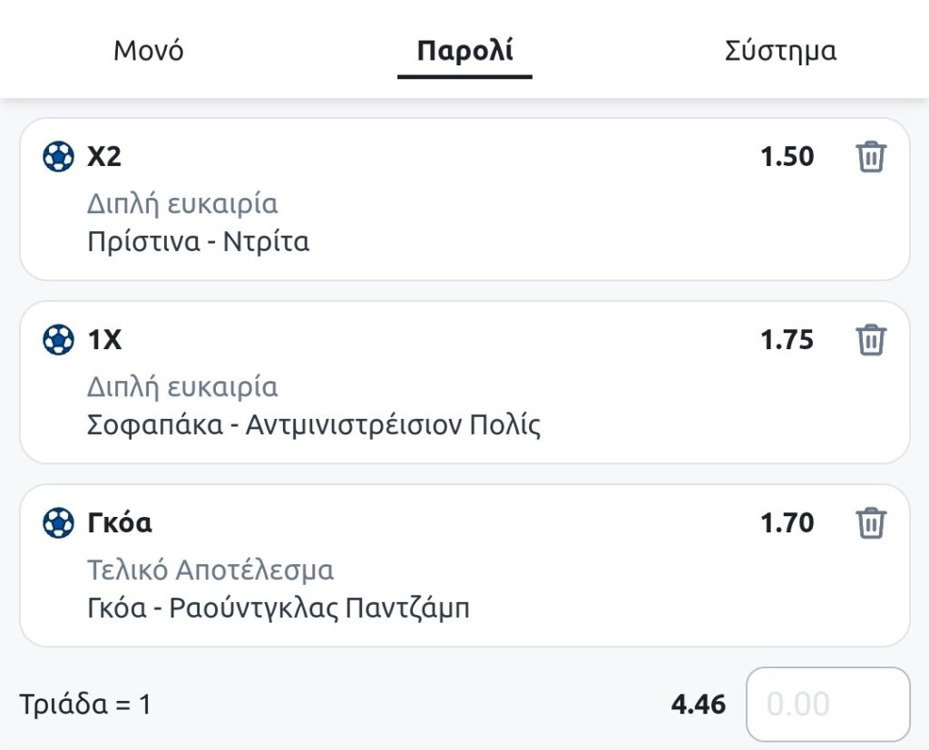This screenshot has width=929, height=750.
Task: Click Διπλή ευκαιρία label under X2
Action: coord(182,203)
